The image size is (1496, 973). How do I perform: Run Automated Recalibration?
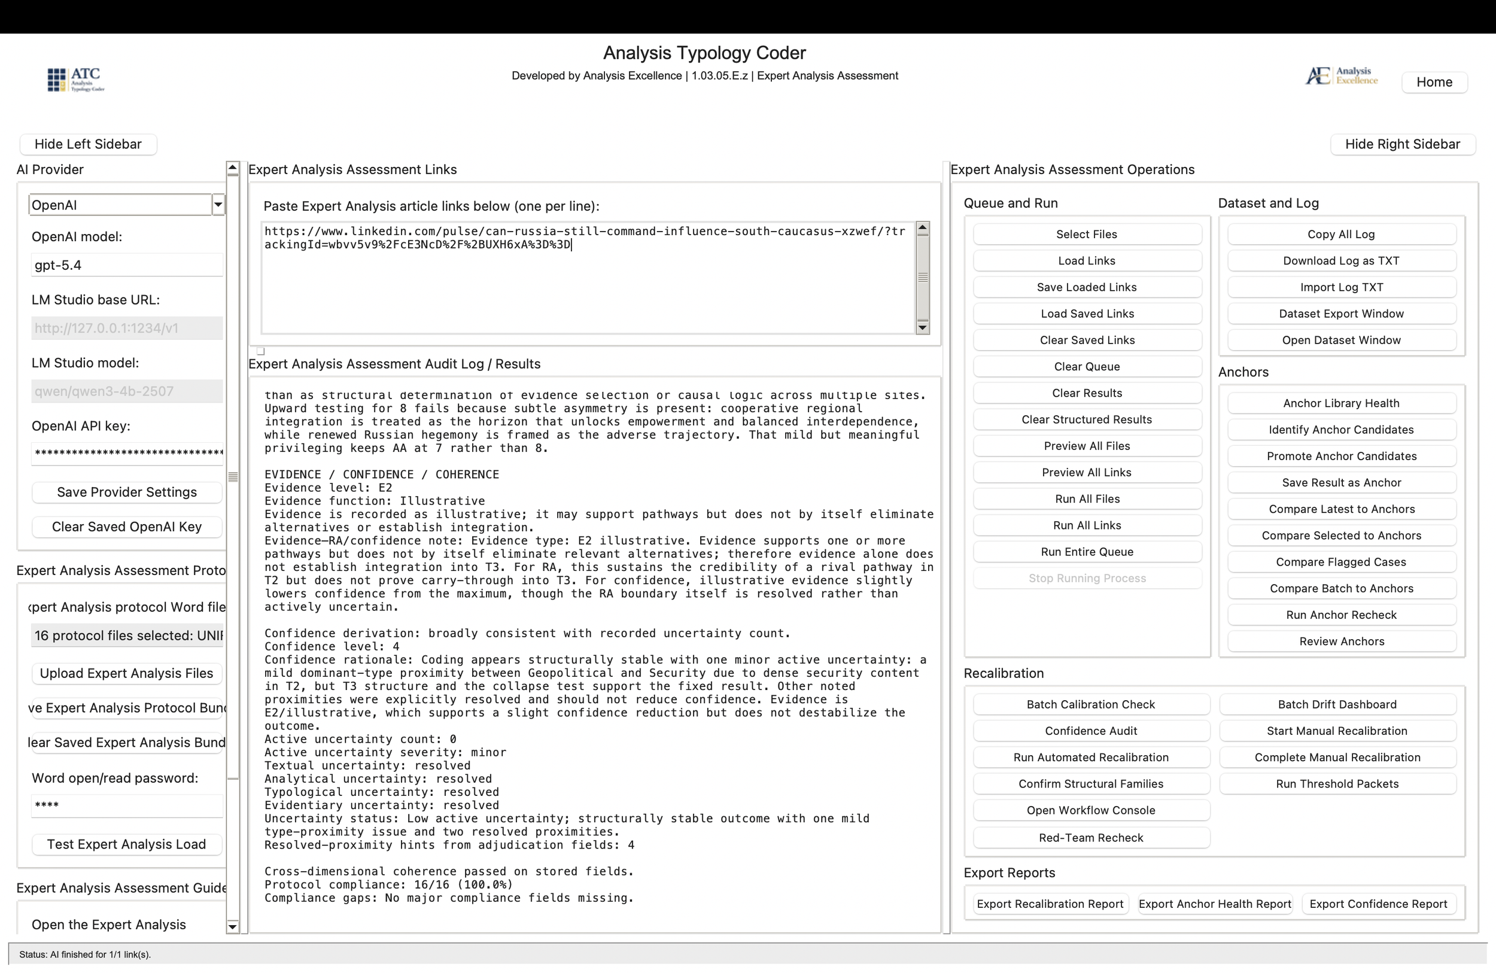(1091, 757)
